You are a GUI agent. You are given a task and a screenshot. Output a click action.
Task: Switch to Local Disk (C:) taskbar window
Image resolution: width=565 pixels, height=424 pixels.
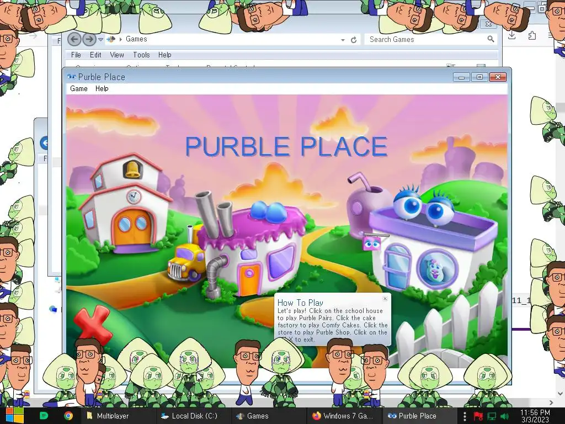coord(193,416)
